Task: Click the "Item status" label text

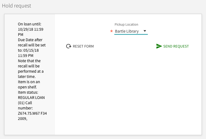Action: click(x=29, y=92)
